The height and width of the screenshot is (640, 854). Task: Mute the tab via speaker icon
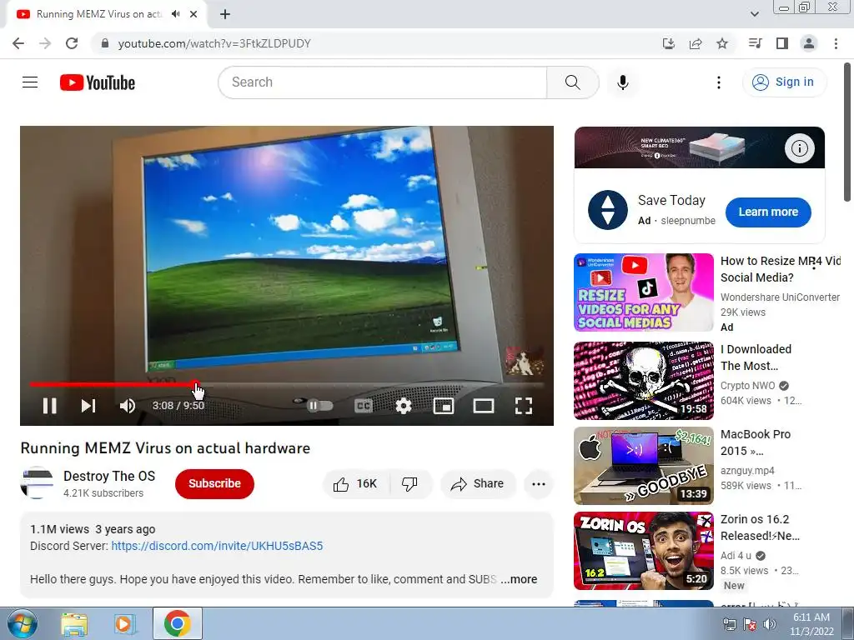point(175,14)
